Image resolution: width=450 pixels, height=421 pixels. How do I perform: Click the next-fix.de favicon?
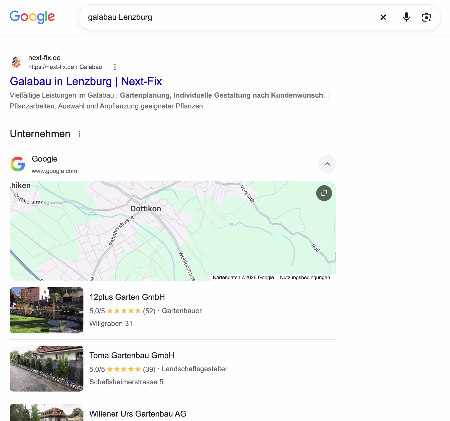pyautogui.click(x=16, y=62)
